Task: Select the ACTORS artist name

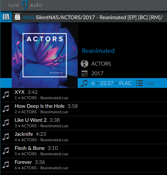Action: (101, 64)
